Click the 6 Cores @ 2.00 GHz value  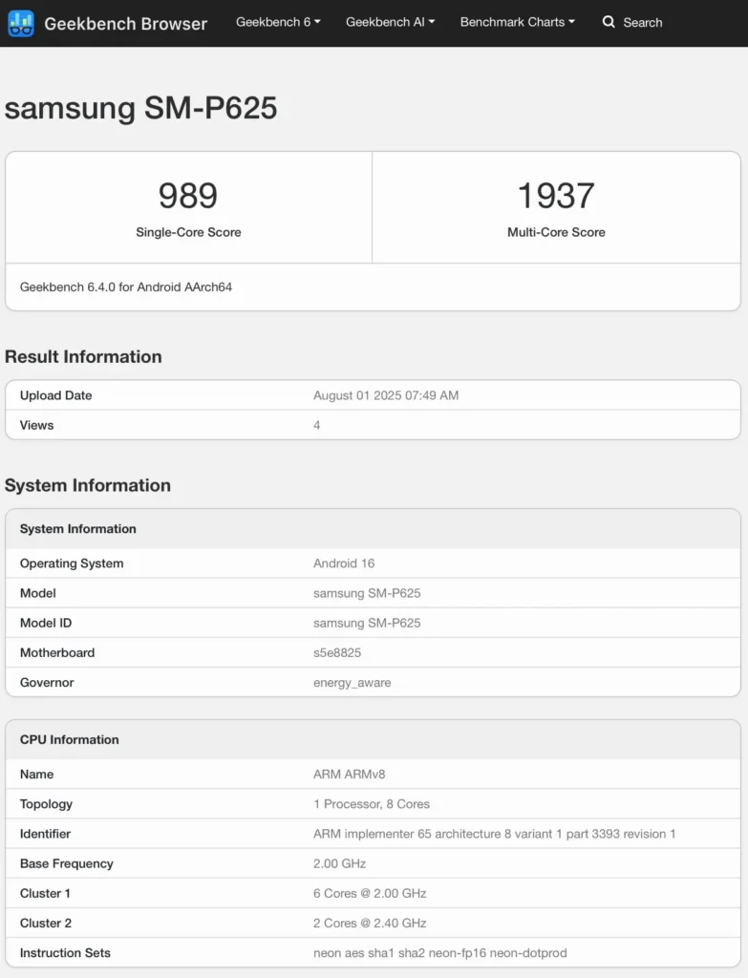click(370, 894)
